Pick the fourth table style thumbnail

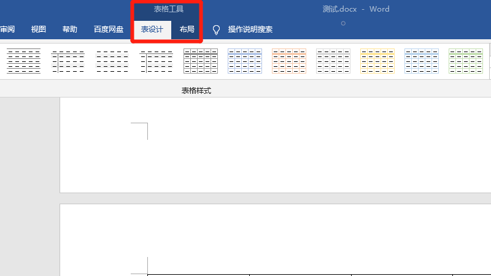click(x=157, y=61)
